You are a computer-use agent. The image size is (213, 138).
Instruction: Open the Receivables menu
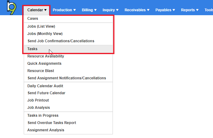[x=137, y=10]
